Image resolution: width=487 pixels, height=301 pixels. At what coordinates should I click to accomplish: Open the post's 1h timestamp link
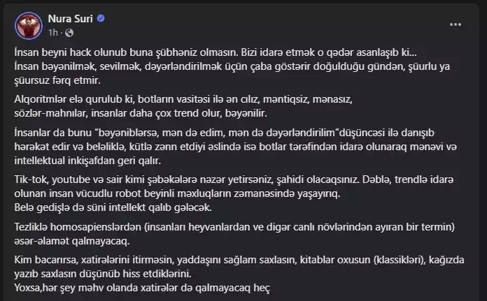tap(52, 32)
